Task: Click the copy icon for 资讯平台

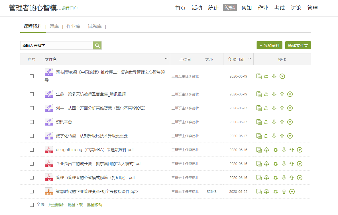Action: click(259, 122)
